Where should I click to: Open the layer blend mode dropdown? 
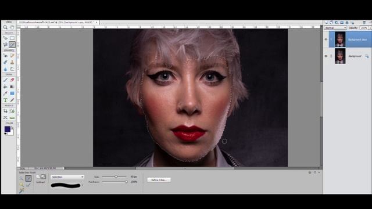(335, 28)
